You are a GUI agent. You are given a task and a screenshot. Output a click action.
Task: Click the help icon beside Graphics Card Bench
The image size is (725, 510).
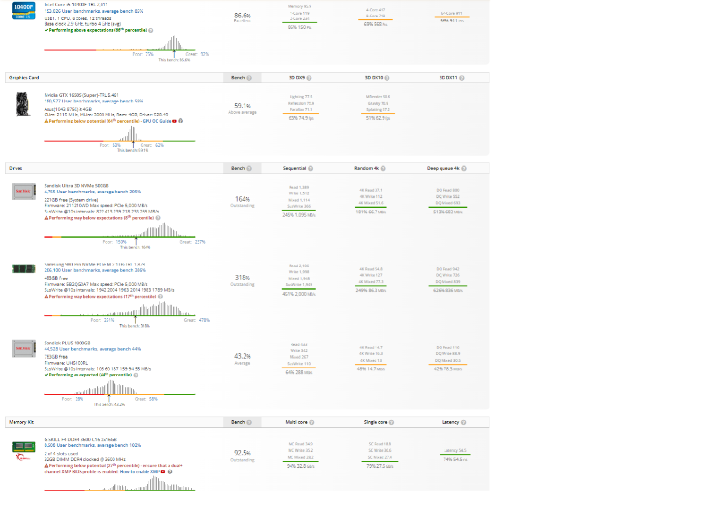tap(249, 78)
